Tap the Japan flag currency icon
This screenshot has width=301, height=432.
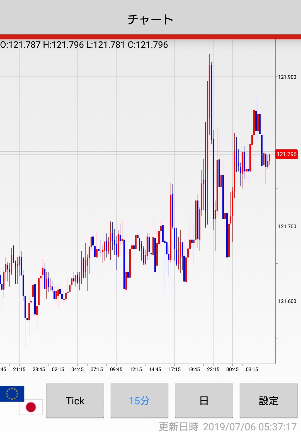coord(31,407)
